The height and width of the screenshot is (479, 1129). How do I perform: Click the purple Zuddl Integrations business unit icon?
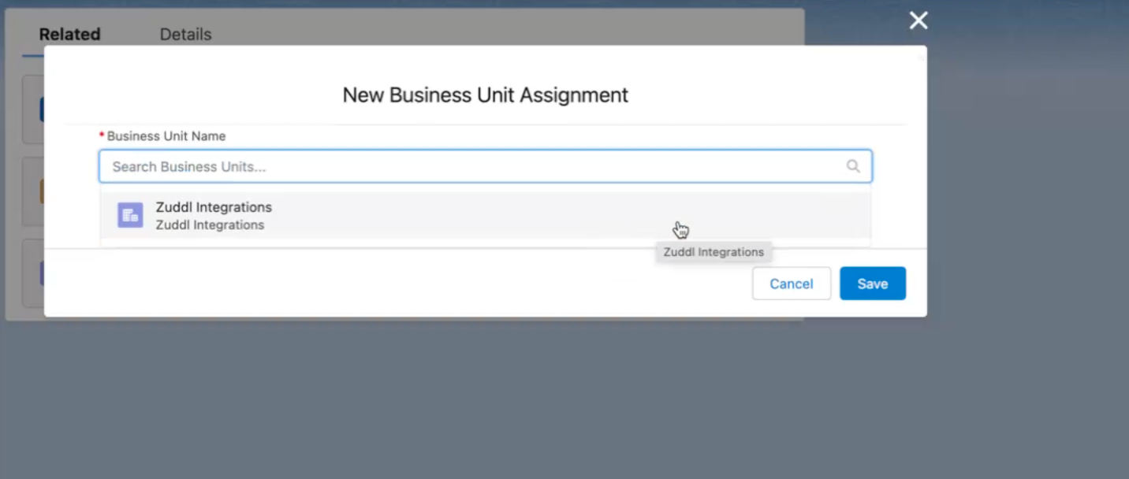coord(130,215)
